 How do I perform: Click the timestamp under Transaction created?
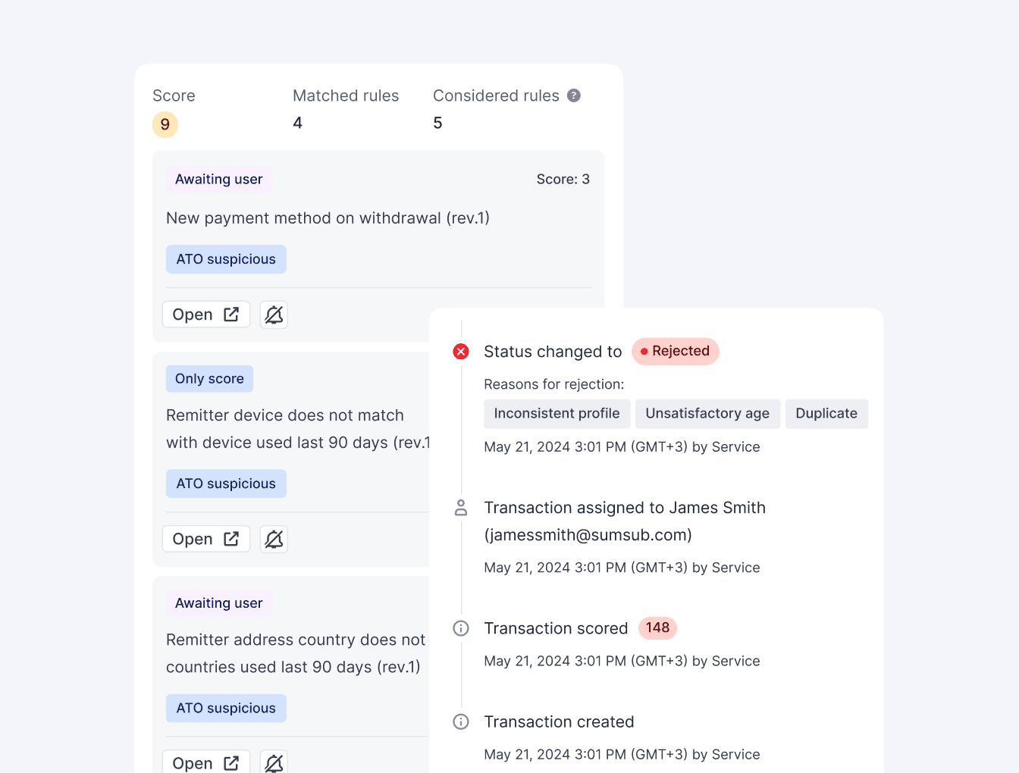coord(622,754)
